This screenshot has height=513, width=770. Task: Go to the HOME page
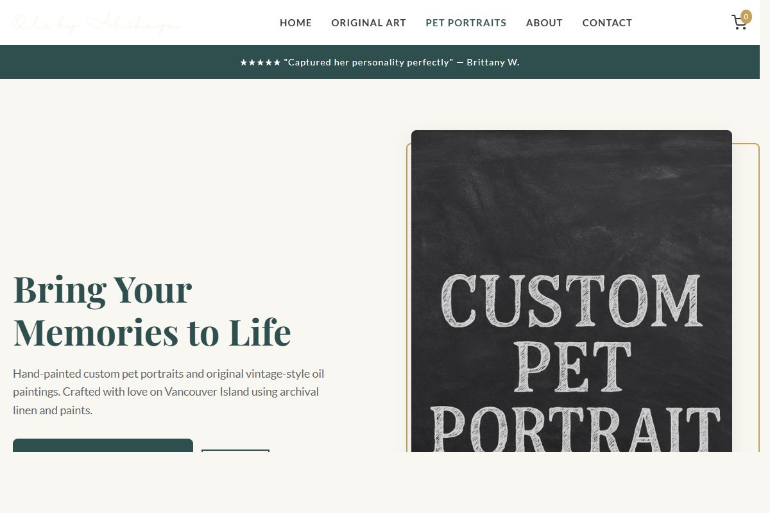tap(295, 22)
